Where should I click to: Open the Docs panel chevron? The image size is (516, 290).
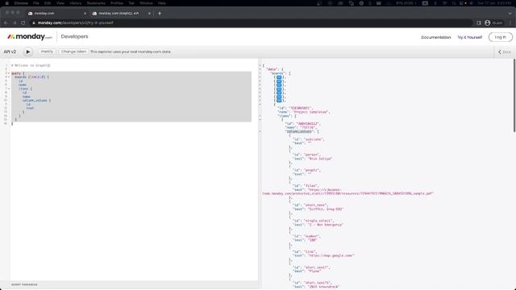tap(500, 52)
